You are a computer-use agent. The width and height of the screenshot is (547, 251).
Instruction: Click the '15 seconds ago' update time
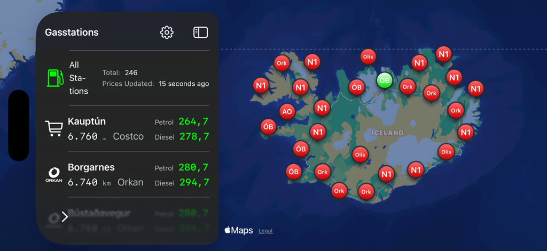184,84
